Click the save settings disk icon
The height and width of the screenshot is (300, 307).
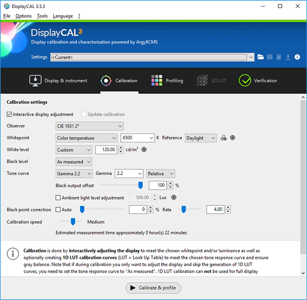(270, 57)
